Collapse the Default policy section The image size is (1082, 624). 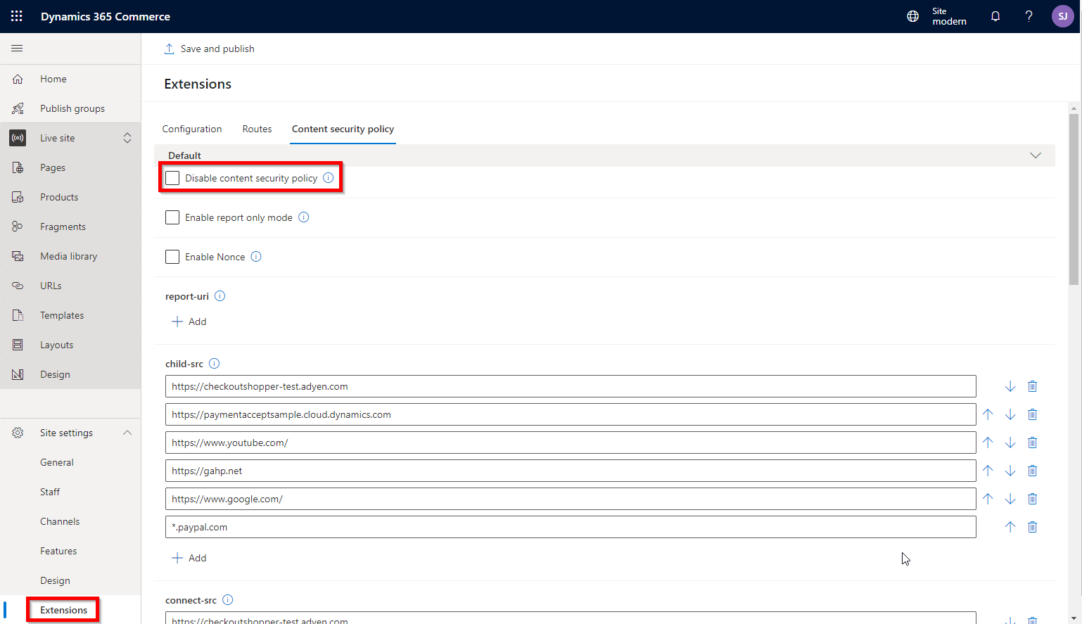[x=1035, y=155]
